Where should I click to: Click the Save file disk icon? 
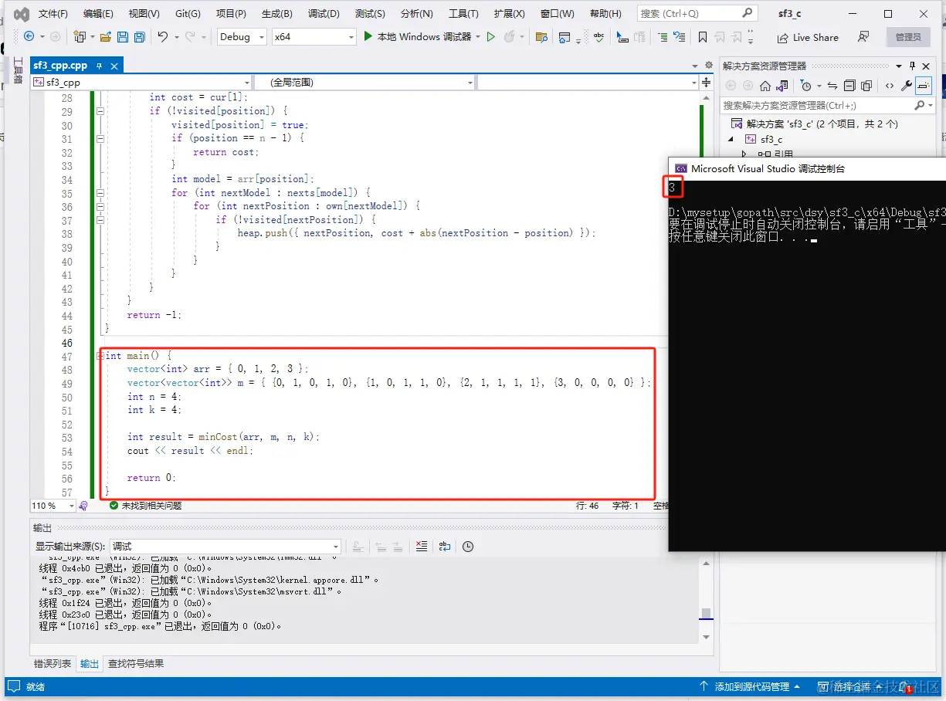pyautogui.click(x=124, y=37)
